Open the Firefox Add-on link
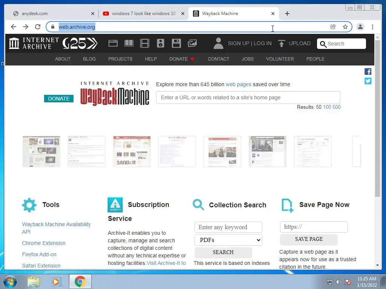 pyautogui.click(x=39, y=254)
